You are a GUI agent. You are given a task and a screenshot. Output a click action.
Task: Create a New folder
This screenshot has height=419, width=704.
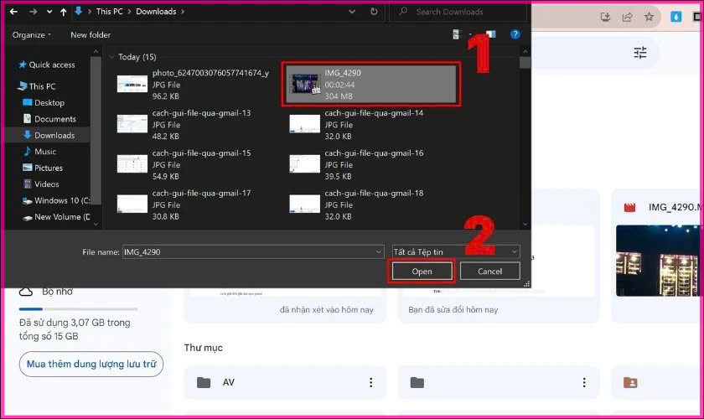pyautogui.click(x=91, y=34)
